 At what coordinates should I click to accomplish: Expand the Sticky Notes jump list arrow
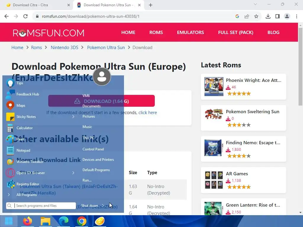point(73,116)
